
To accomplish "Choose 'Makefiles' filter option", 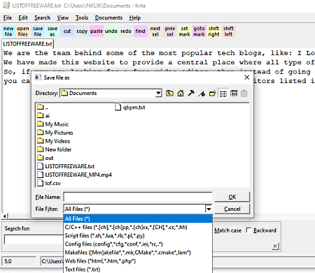I will click(138, 253).
